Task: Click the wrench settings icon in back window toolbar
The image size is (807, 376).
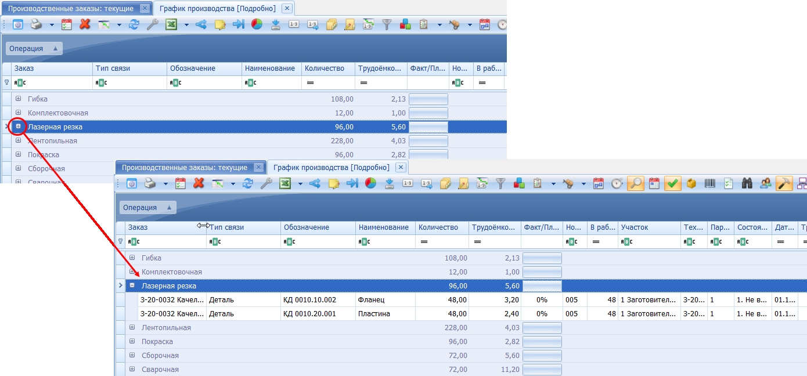Action: [153, 24]
